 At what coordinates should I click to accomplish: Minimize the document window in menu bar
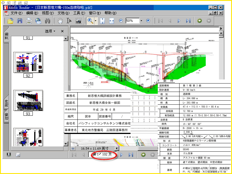pyautogui.click(x=211, y=13)
